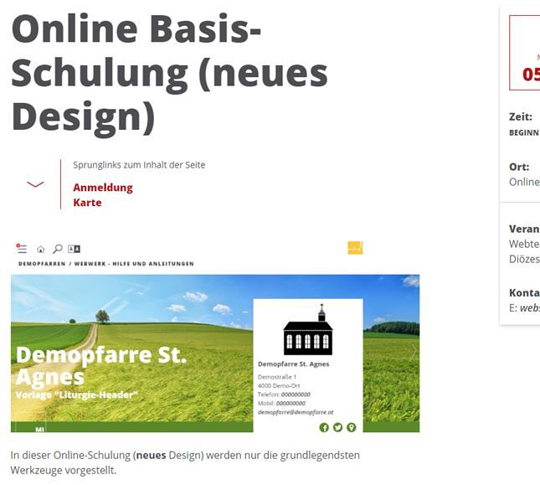
Task: Click the home icon in the demo header
Action: [x=40, y=249]
